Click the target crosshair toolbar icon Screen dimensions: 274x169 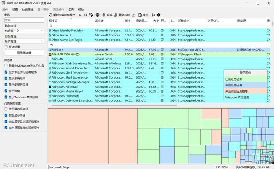click(x=98, y=15)
